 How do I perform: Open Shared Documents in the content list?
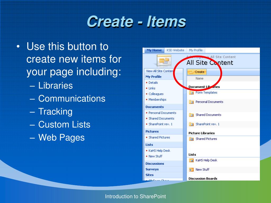208,115
